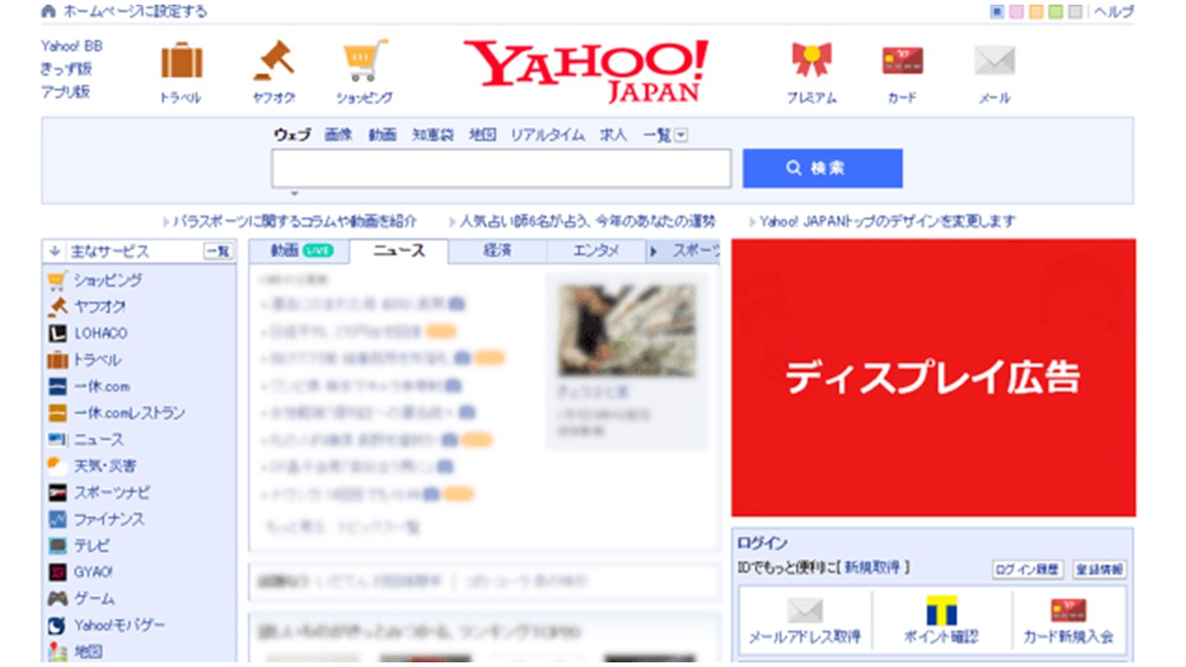Click the Yahoo!モバゲー icon

57,626
